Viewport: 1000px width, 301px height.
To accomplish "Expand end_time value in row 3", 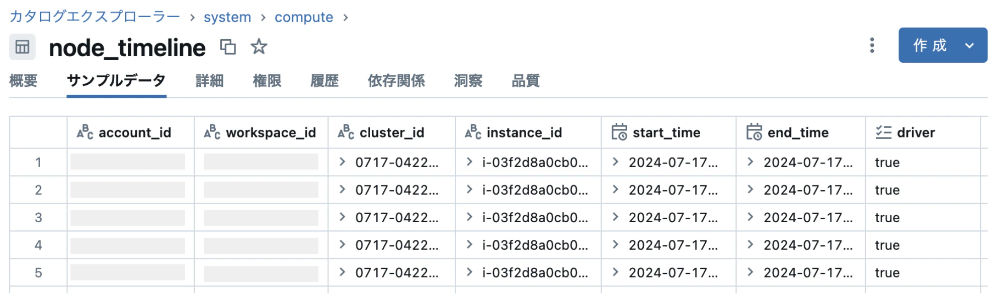I will click(x=750, y=217).
